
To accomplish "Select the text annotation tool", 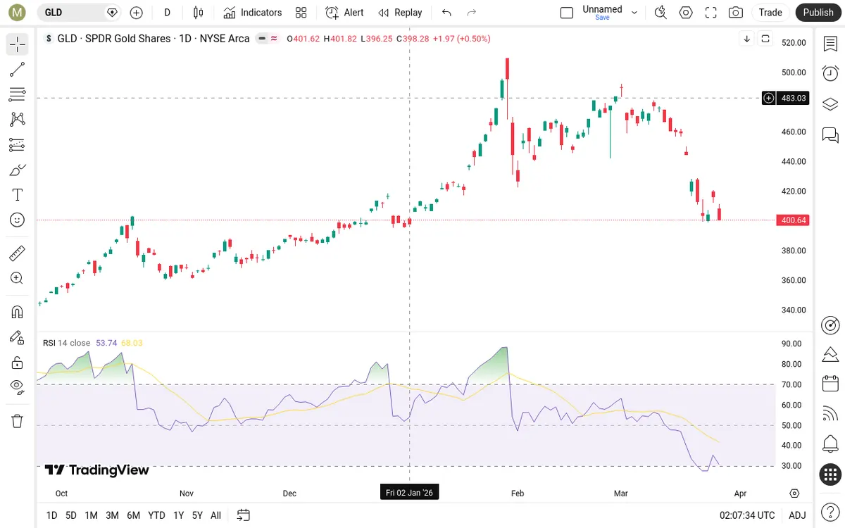I will [x=18, y=195].
